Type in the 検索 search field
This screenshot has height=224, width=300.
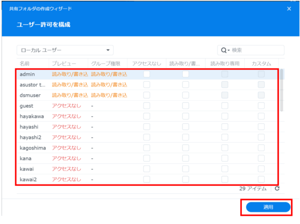(255, 50)
